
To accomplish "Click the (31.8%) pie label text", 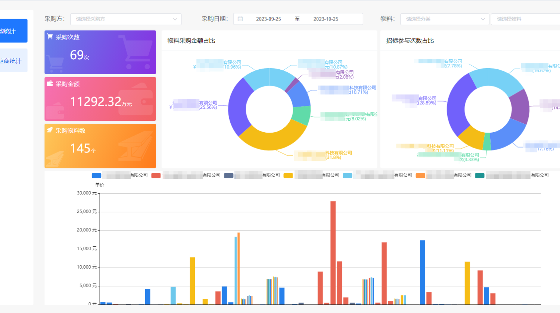I will 333,158.
